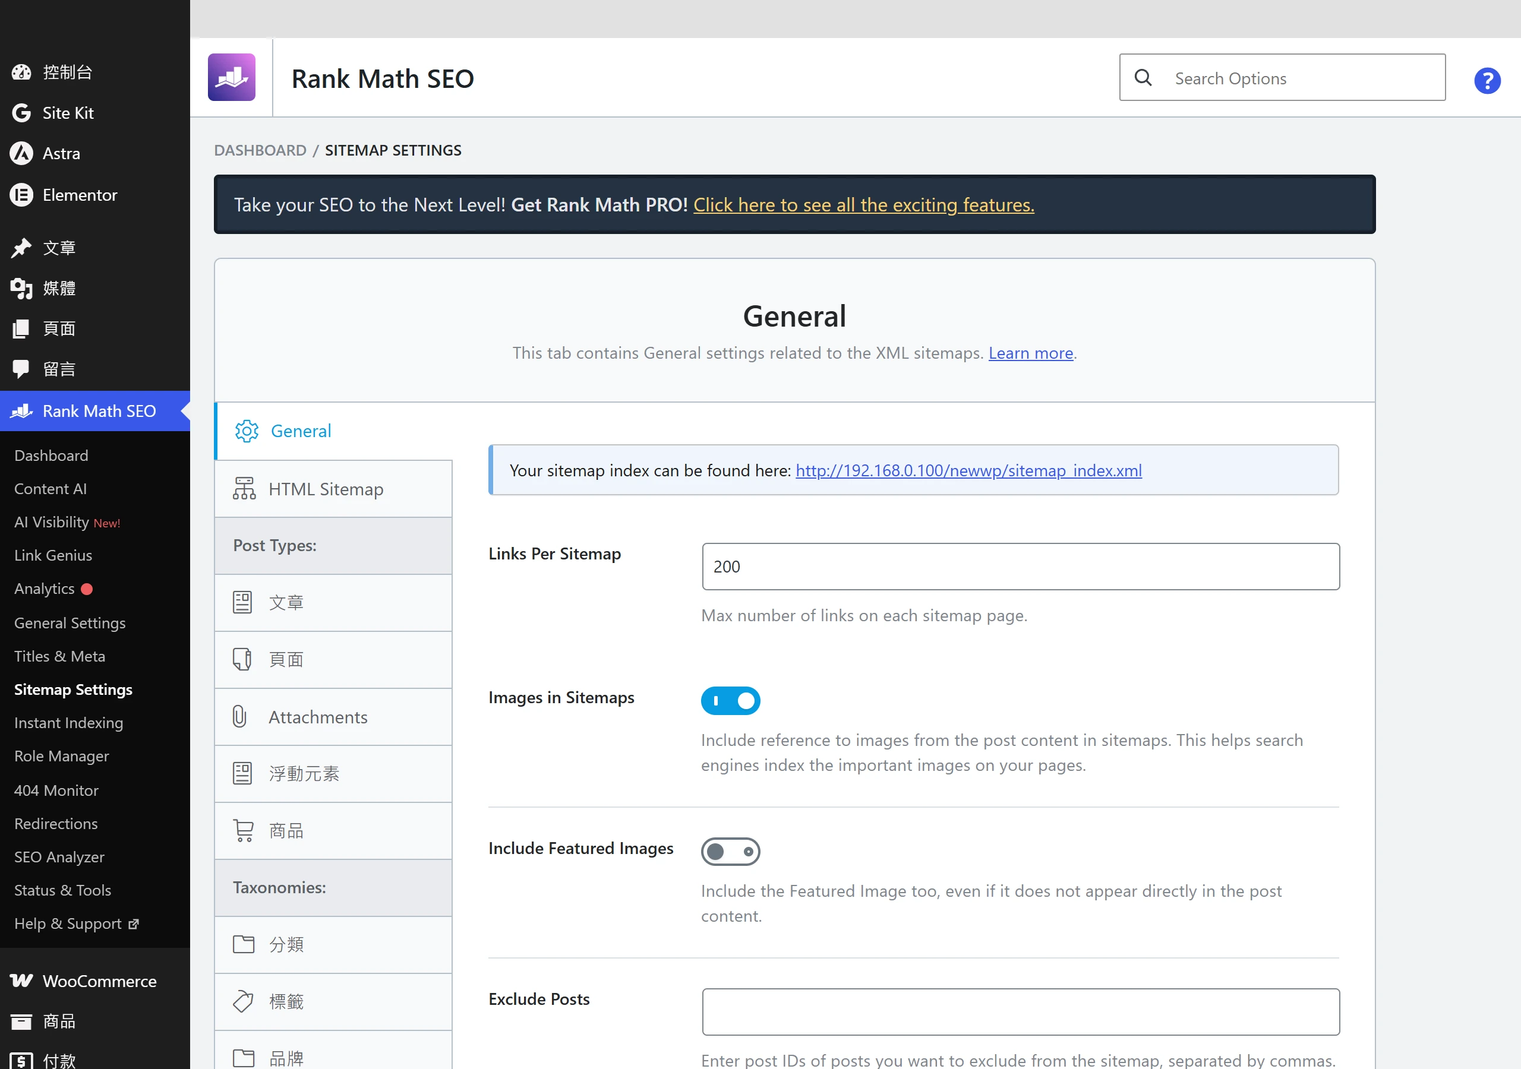Open the 商品 post type sitemap tab
The height and width of the screenshot is (1069, 1521).
click(x=333, y=831)
